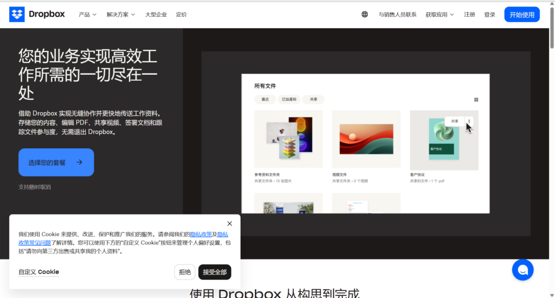The width and height of the screenshot is (555, 298).
Task: Click the 登录 sign-in link
Action: coord(489,15)
